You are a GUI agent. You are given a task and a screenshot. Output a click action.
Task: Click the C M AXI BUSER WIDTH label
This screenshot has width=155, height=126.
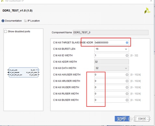point(66,100)
